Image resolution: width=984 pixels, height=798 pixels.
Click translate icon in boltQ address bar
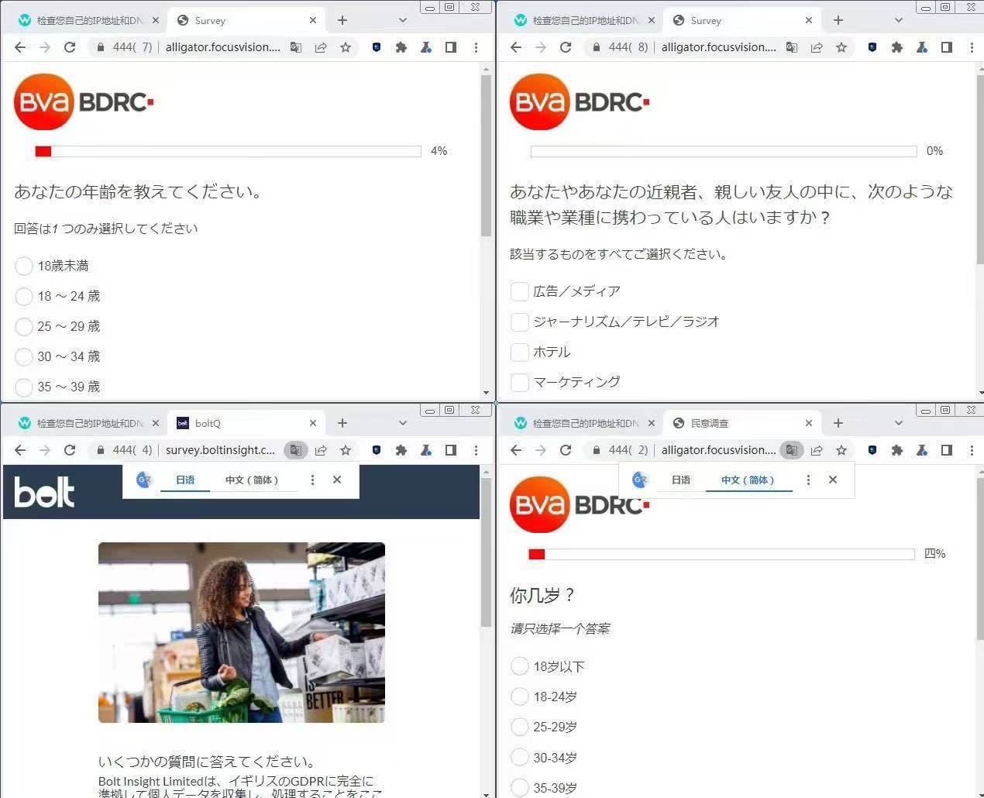(x=296, y=450)
